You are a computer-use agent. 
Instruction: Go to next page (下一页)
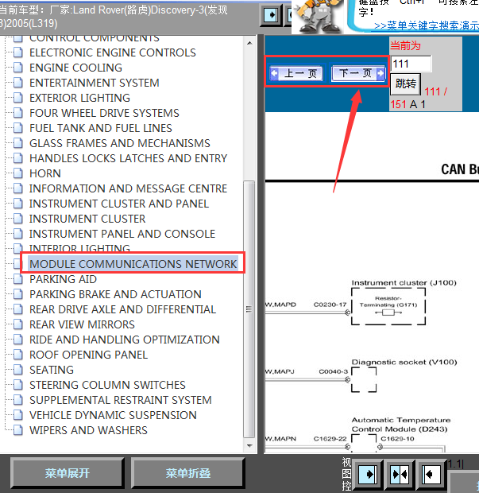[x=358, y=73]
